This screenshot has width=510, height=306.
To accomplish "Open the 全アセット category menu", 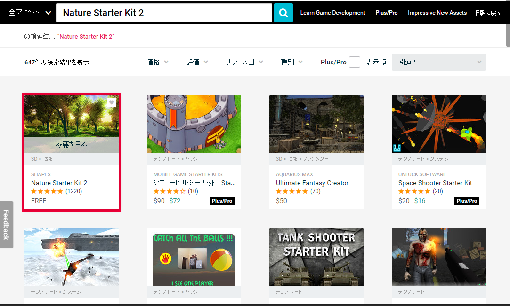I will (x=30, y=13).
